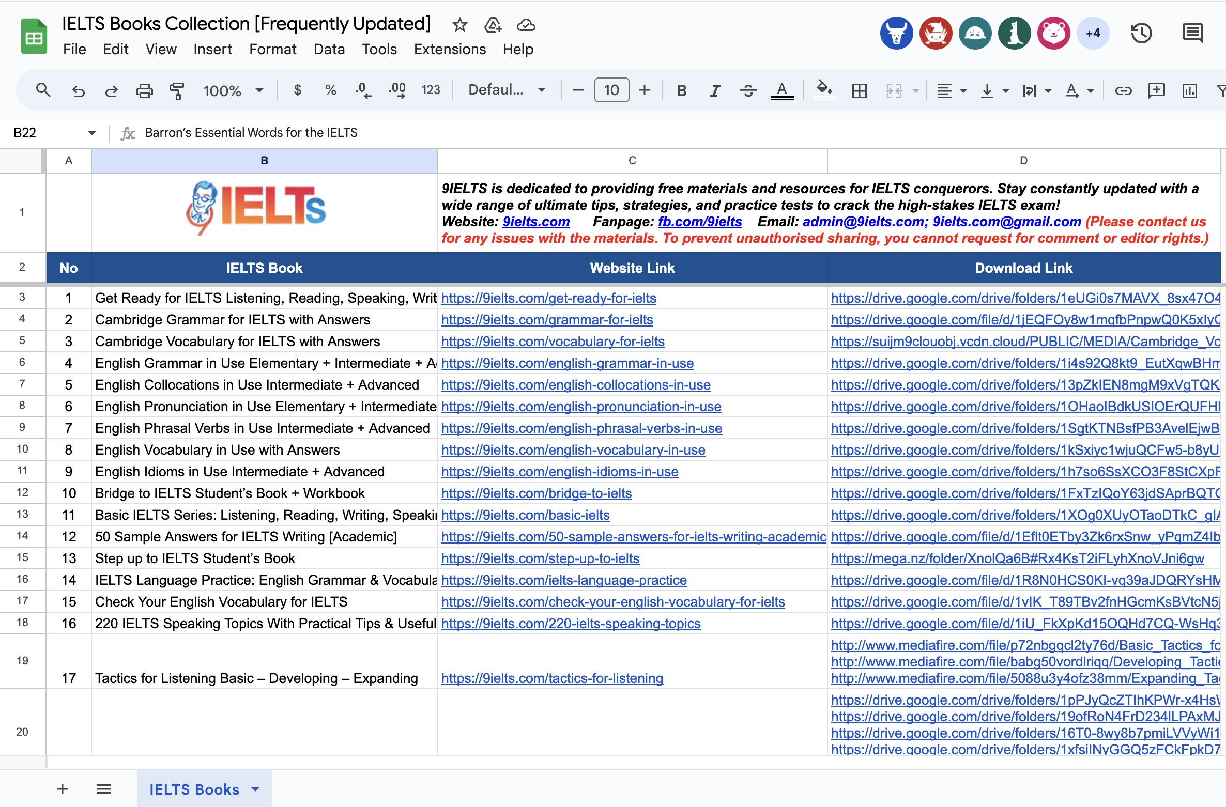
Task: Open the tactics-for-listening website link
Action: point(552,678)
